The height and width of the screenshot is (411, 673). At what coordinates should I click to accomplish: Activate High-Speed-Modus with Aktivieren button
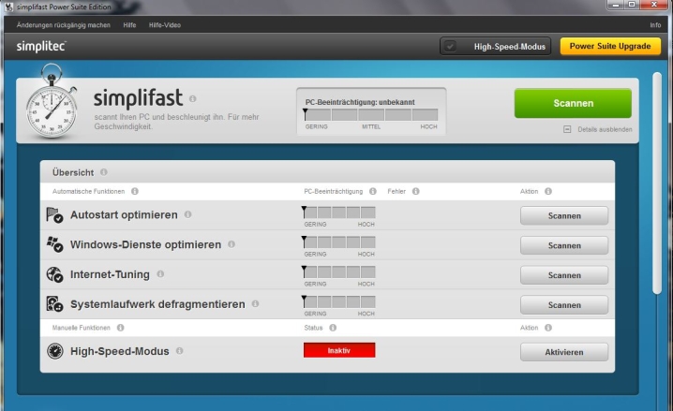click(x=563, y=352)
